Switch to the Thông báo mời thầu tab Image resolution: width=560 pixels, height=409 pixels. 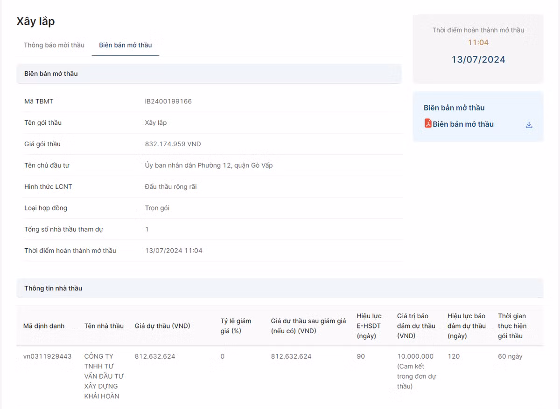pos(54,45)
